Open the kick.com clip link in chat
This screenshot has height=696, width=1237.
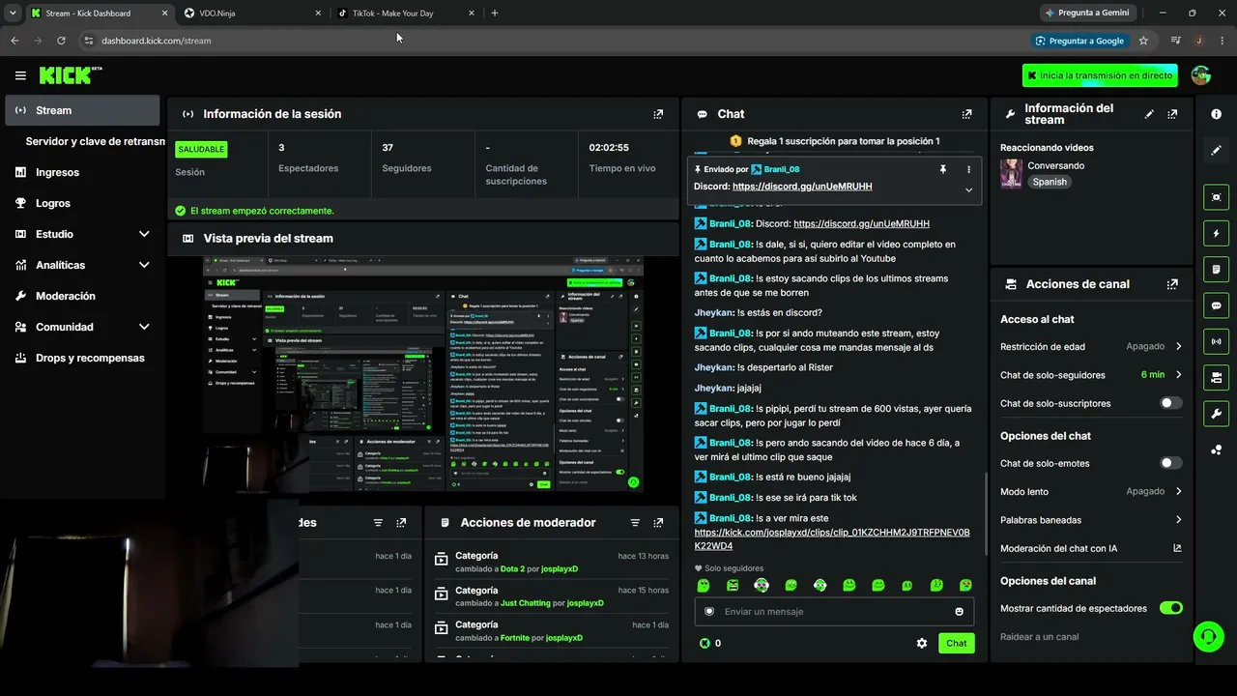[x=832, y=539]
